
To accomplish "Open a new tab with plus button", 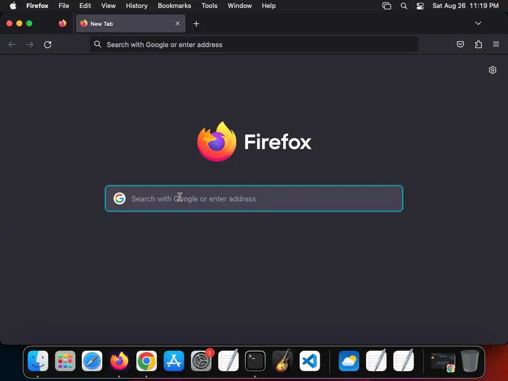I will [196, 24].
